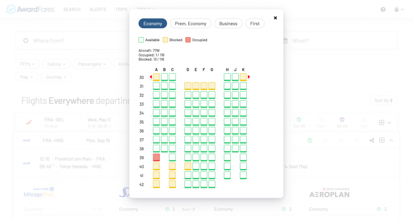Open the user account menu icon
This screenshot has height=219, width=413.
[399, 9]
